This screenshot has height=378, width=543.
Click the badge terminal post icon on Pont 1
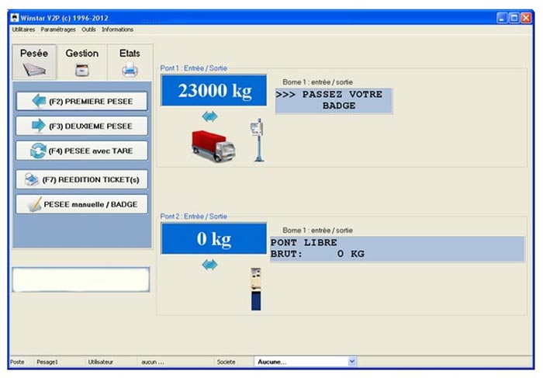258,140
